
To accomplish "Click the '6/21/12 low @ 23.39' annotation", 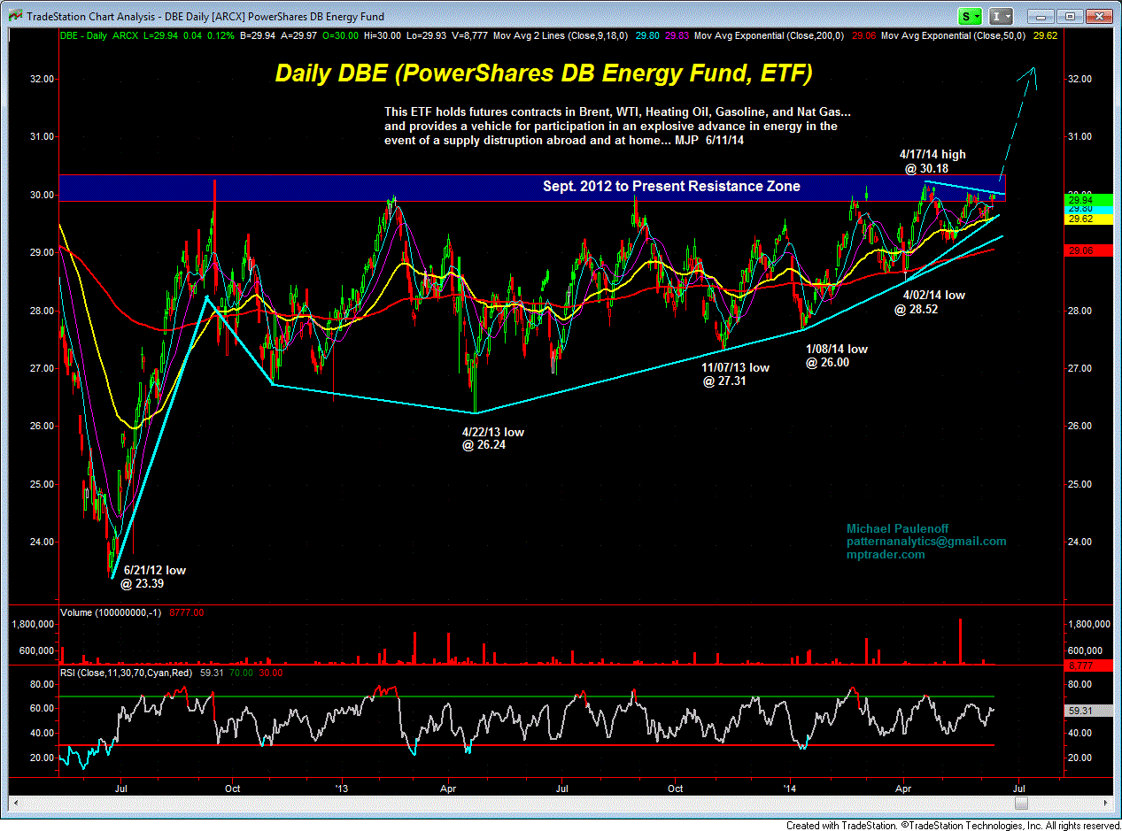I will [152, 577].
